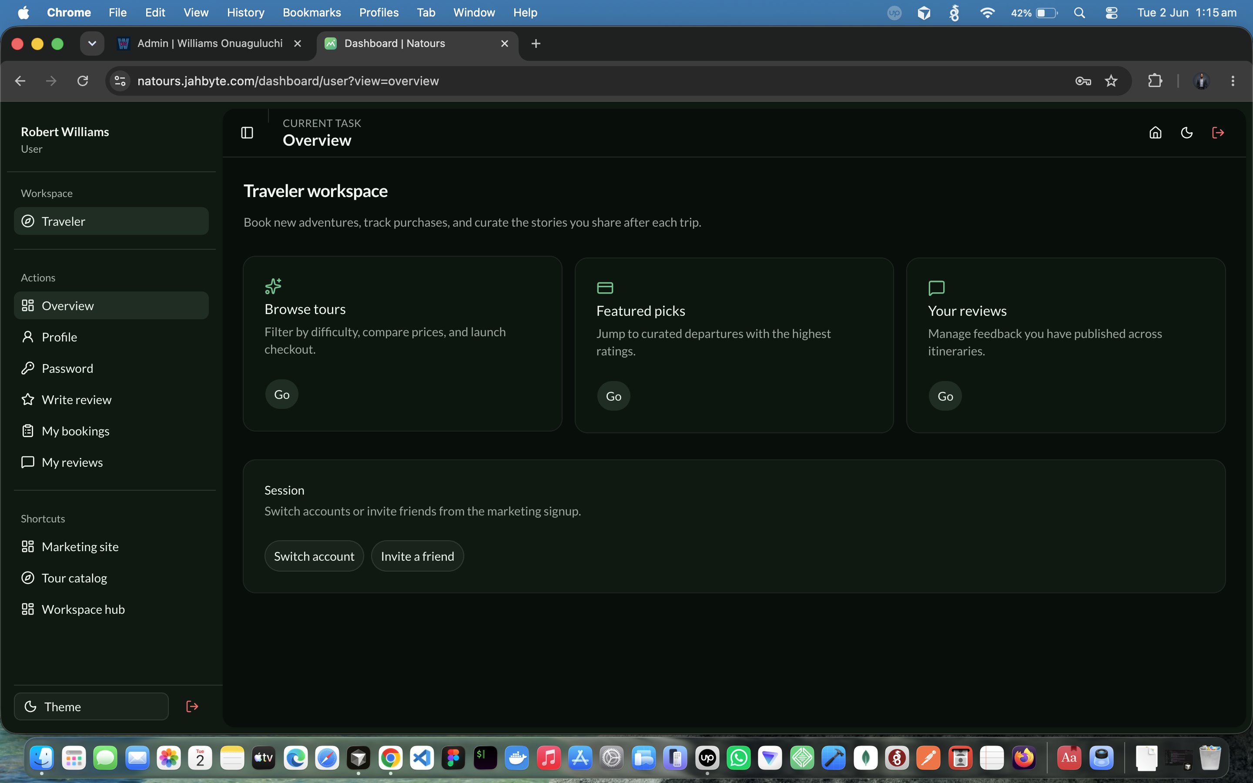1253x783 pixels.
Task: Open the Chrome extensions puzzle icon
Action: (x=1155, y=81)
